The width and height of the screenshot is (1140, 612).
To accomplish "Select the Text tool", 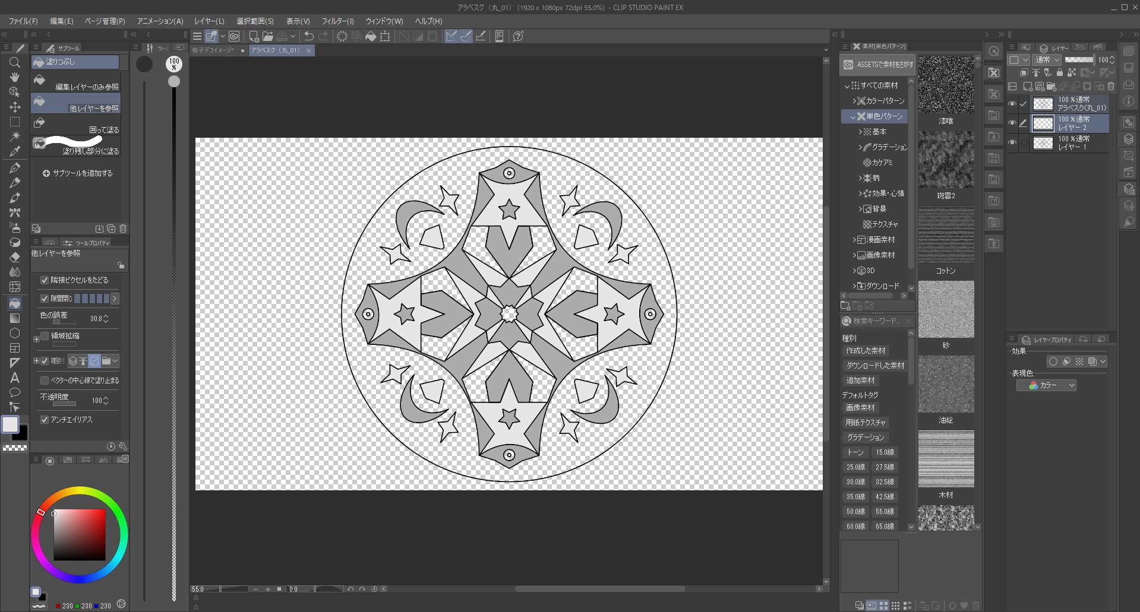I will (15, 378).
